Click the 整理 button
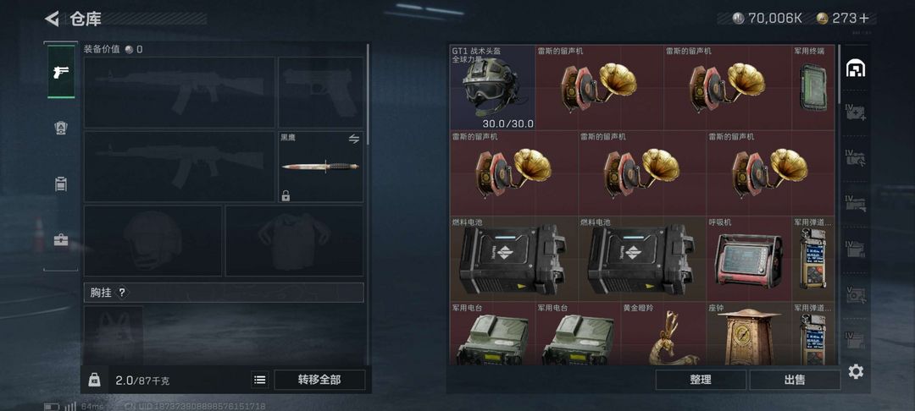The image size is (915, 411). [x=701, y=380]
